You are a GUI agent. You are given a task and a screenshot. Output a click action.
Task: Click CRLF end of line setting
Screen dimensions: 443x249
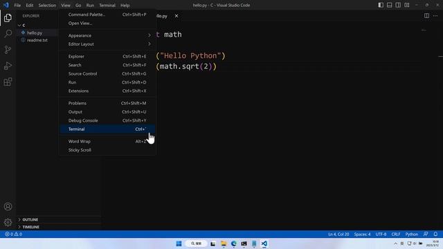(396, 234)
